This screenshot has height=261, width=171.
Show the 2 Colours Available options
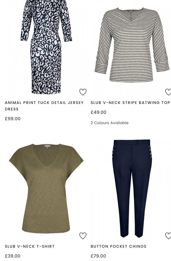(x=109, y=123)
